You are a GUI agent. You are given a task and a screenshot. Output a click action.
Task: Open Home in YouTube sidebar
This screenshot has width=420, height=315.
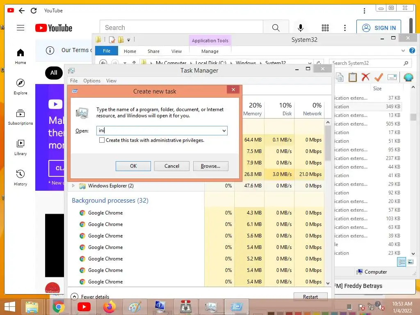[21, 57]
